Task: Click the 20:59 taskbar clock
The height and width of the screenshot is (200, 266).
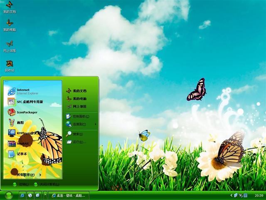Action: pos(259,196)
